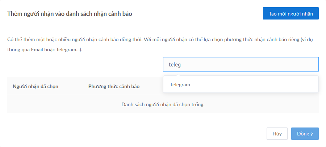Click the description paragraph starting with "Có thể thêm"
This screenshot has width=326, height=147.
tap(160, 45)
